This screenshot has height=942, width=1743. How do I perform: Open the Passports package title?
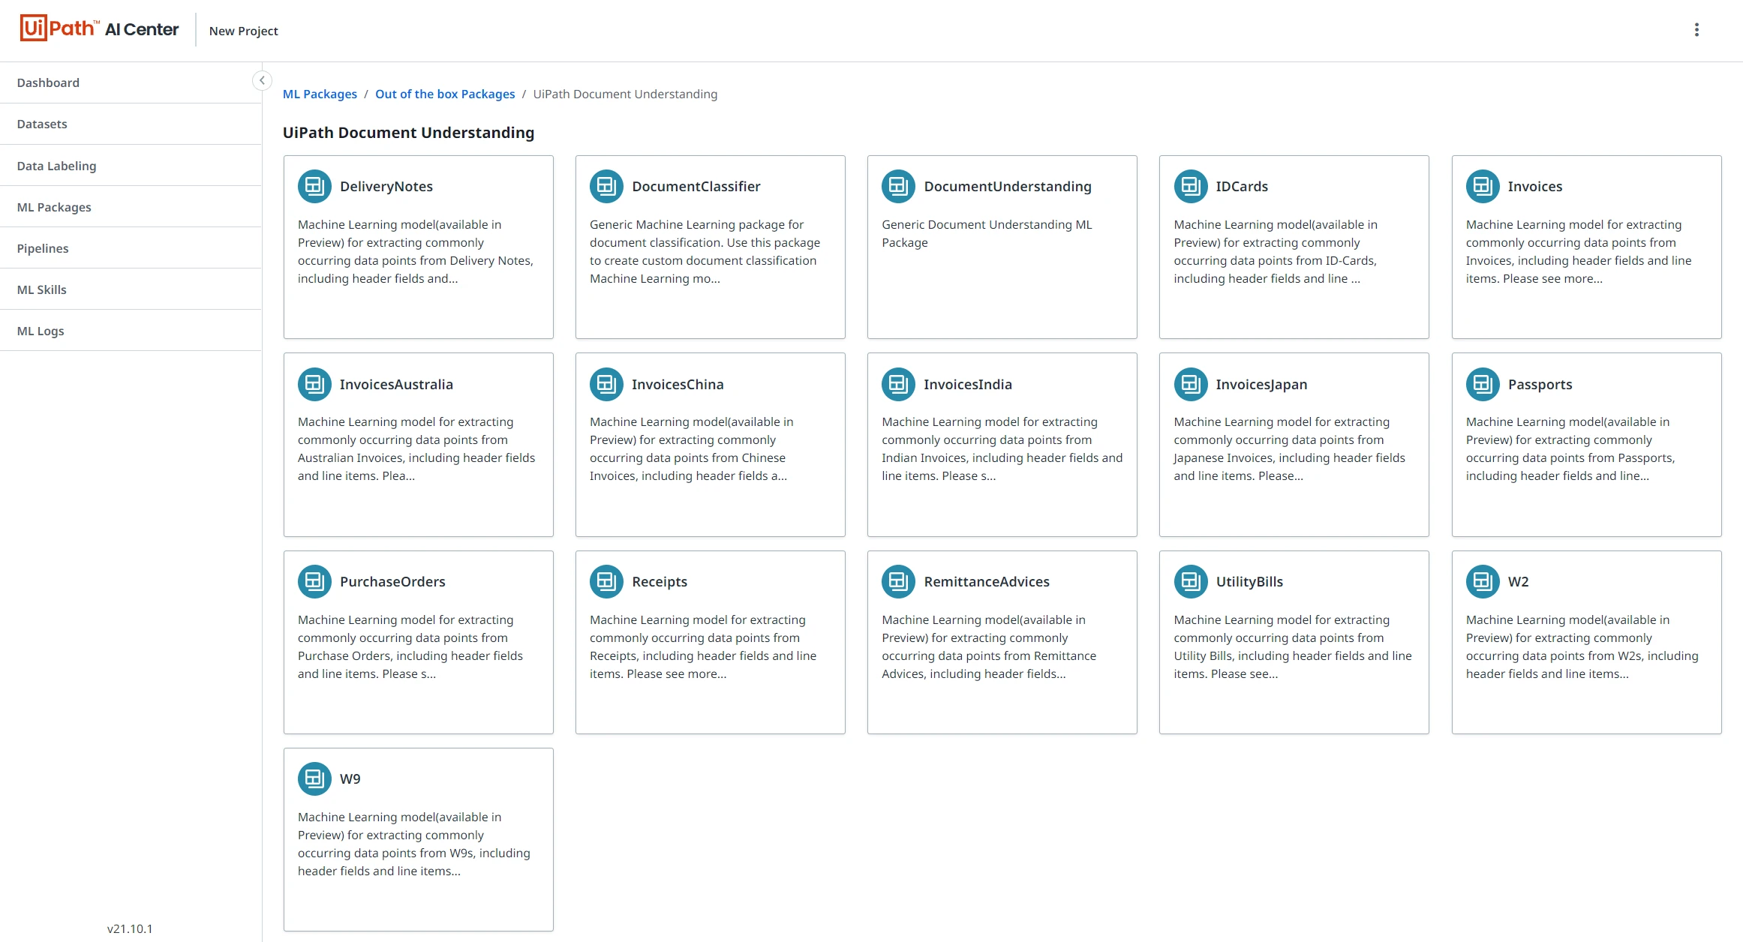coord(1540,384)
